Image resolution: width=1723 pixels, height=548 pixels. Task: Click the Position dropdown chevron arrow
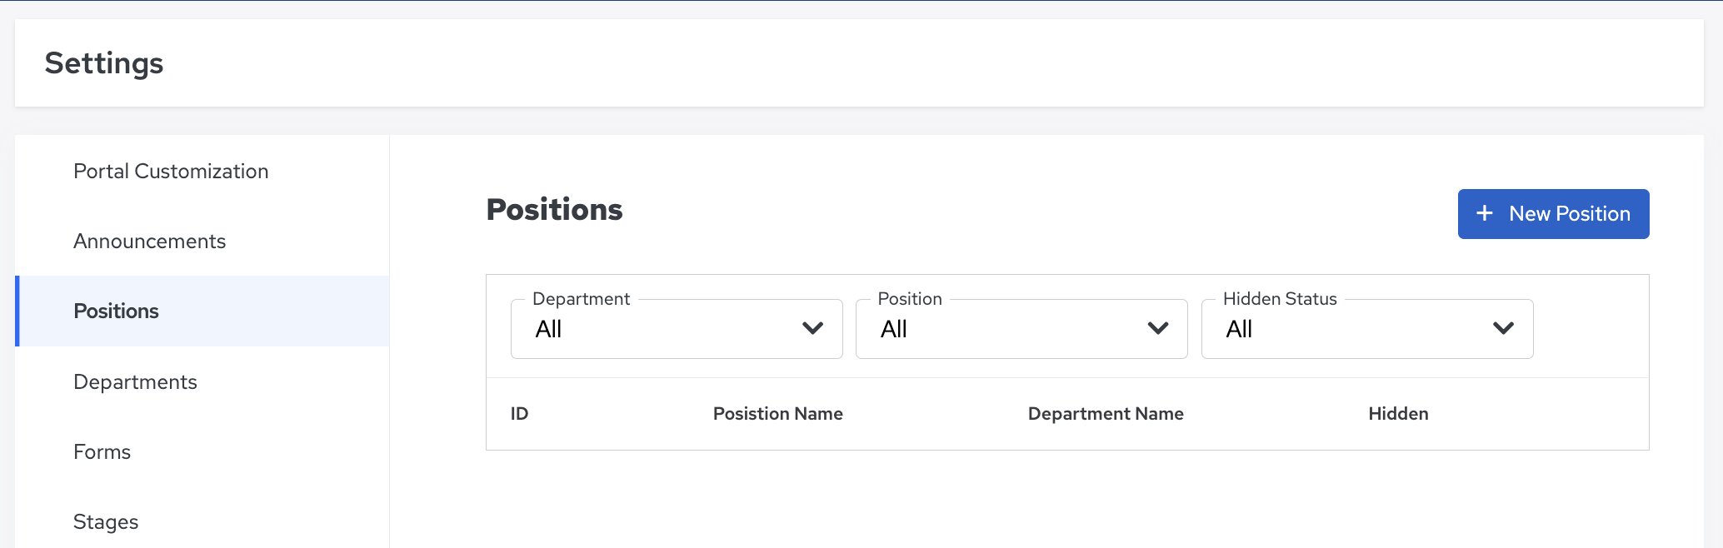(x=1158, y=328)
